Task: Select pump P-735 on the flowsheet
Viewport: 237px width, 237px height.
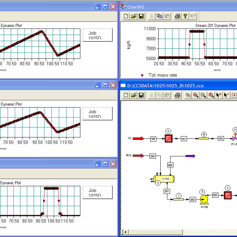Action: tap(204, 200)
